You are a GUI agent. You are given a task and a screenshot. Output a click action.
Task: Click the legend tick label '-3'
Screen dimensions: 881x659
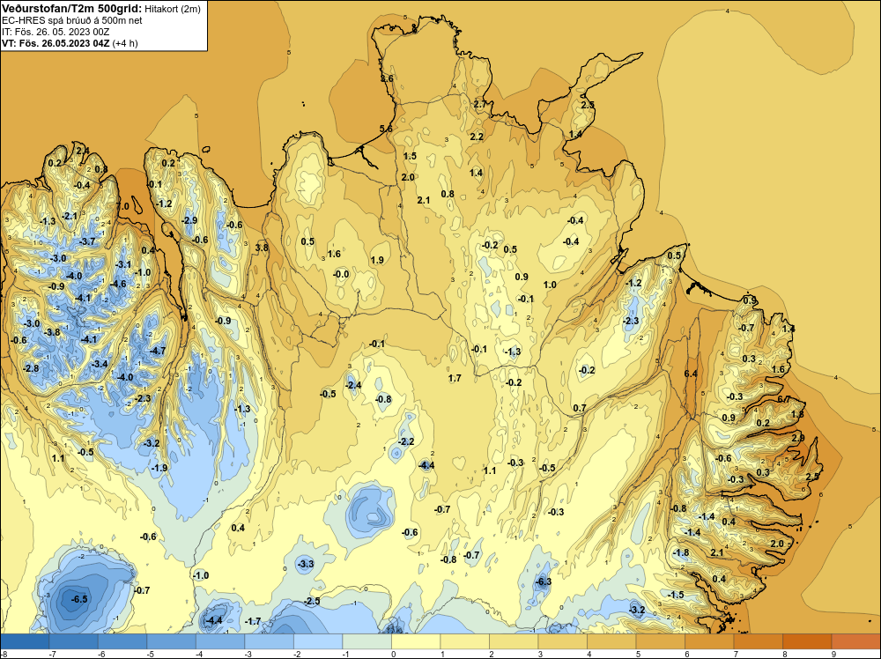[x=248, y=654]
